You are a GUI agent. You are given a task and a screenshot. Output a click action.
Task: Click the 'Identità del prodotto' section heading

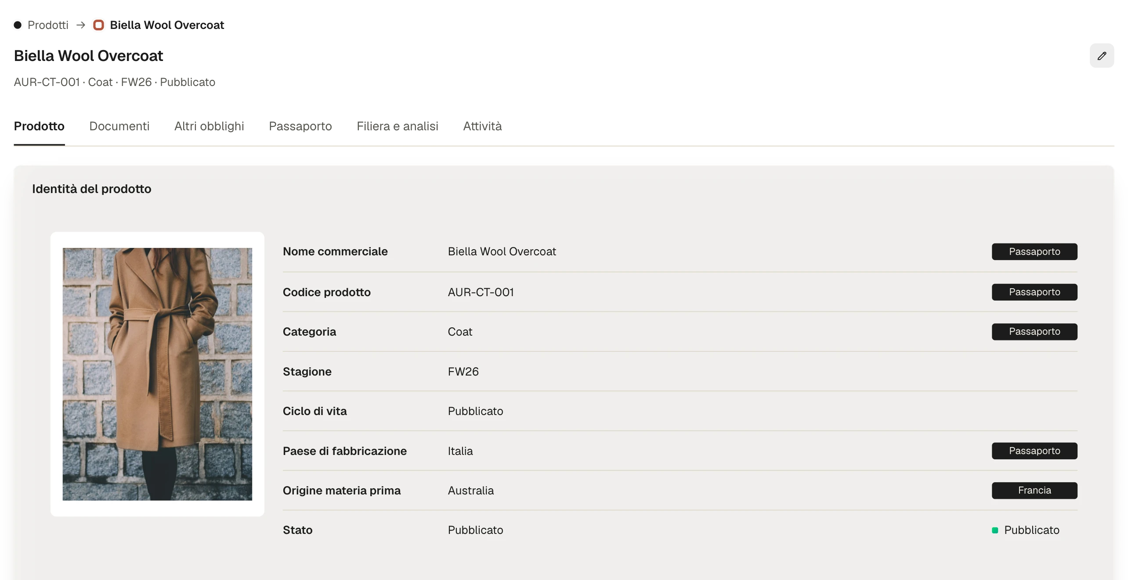pyautogui.click(x=91, y=189)
